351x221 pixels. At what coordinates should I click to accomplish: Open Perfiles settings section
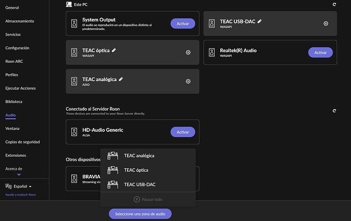[12, 75]
